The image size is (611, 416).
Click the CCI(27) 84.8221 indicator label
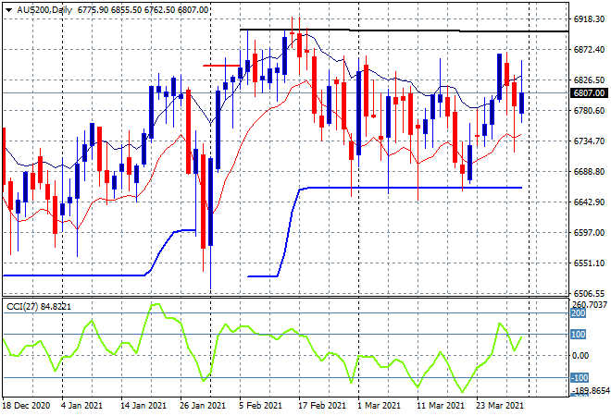39,307
